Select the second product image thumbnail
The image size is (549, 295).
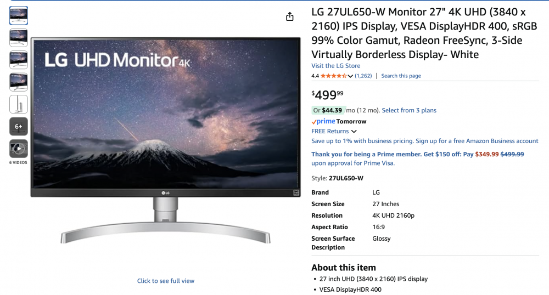19,38
